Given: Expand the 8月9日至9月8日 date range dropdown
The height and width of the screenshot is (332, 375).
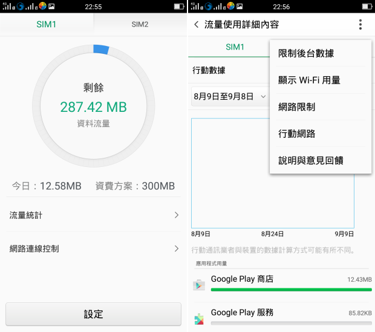Looking at the screenshot, I should pyautogui.click(x=230, y=97).
